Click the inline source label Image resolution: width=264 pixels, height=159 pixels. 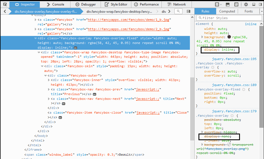pos(251,24)
